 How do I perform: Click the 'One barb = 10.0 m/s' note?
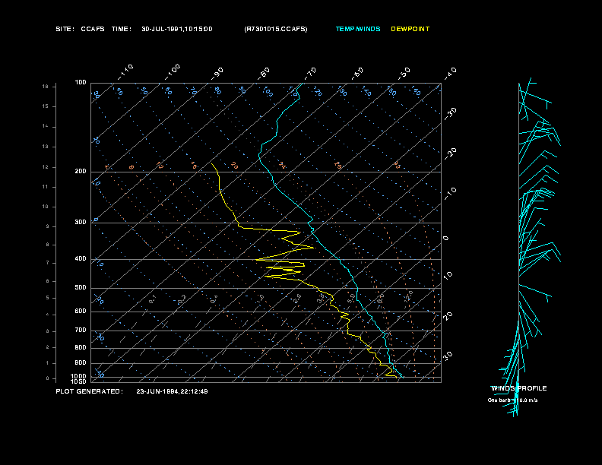(512, 400)
